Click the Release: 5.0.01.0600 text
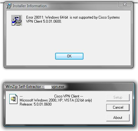This screenshot has height=131, width=138. point(36,104)
